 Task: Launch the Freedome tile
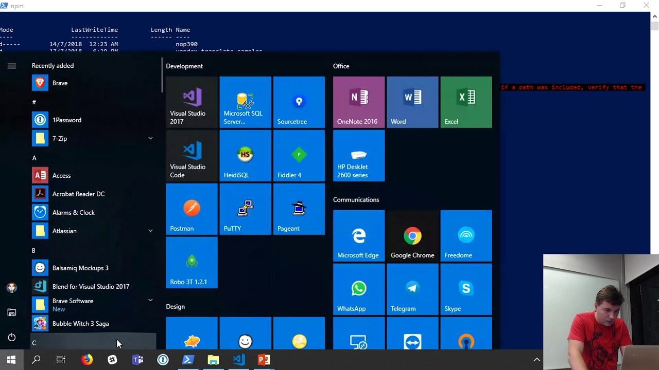(x=466, y=235)
